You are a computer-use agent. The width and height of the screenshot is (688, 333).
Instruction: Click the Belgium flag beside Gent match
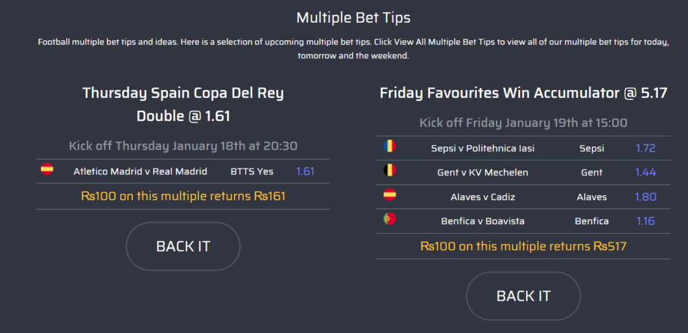point(390,170)
